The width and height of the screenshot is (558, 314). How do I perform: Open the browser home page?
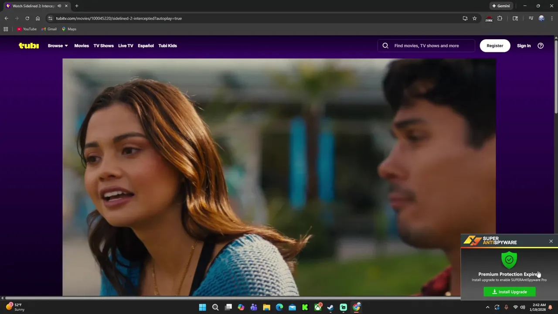37,18
